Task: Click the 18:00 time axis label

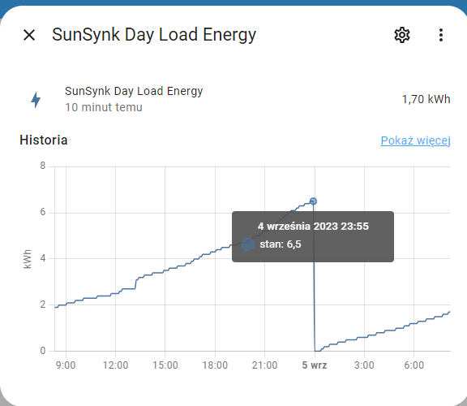Action: [x=215, y=365]
